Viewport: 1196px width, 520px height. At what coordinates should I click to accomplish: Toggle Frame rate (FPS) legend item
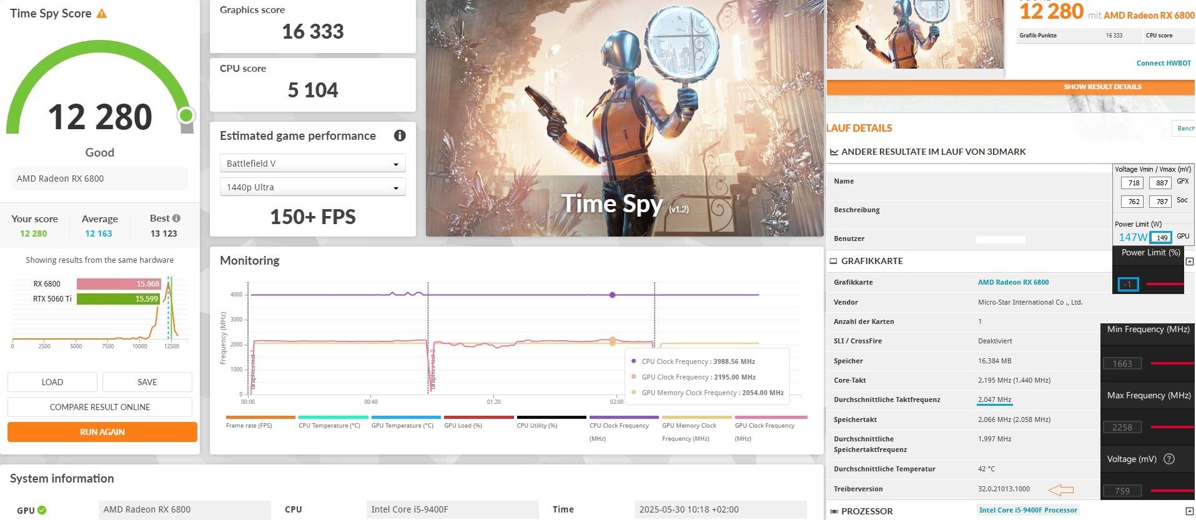tap(260, 423)
